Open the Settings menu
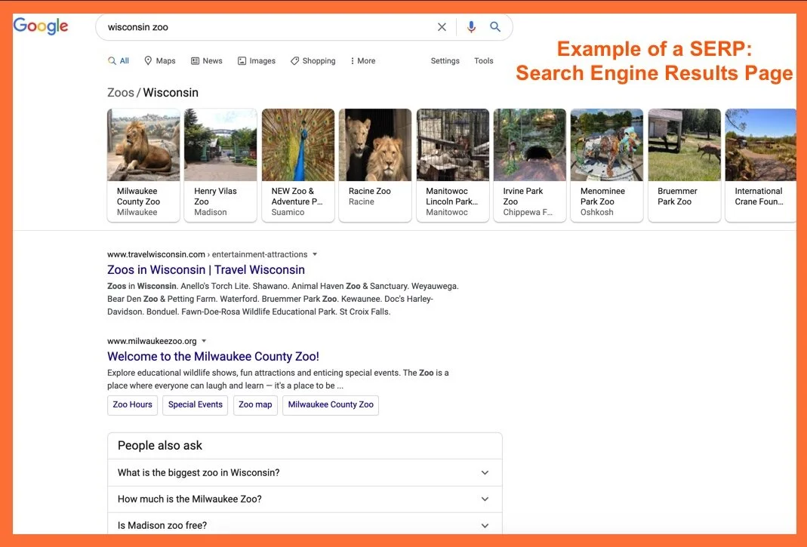Viewport: 807px width, 547px height. [445, 60]
